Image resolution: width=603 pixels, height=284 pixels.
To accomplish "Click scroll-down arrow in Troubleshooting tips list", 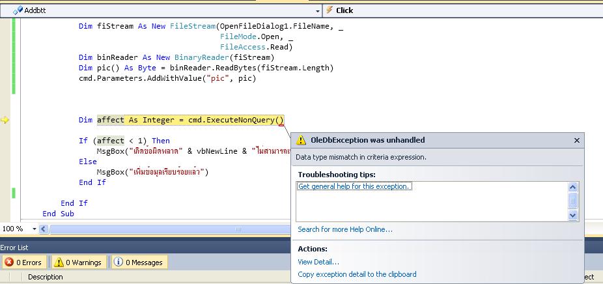I will click(573, 215).
